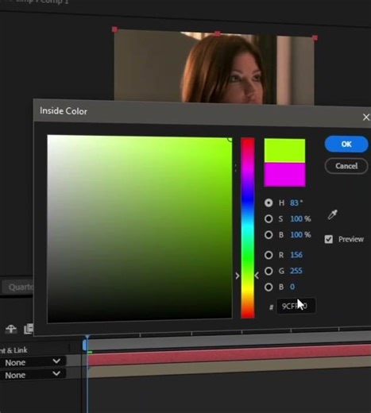Select the red layer bar in timeline

tap(229, 354)
